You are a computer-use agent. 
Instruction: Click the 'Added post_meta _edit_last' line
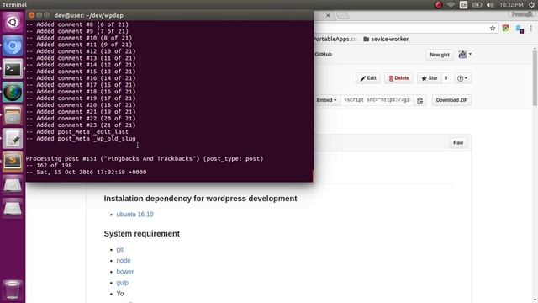(x=77, y=132)
